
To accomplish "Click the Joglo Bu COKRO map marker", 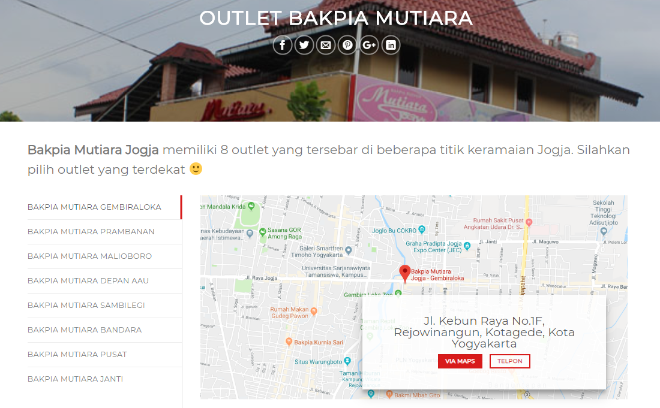I will (x=422, y=229).
